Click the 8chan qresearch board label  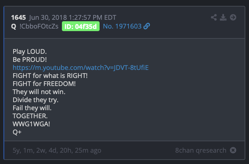[x=201, y=150]
